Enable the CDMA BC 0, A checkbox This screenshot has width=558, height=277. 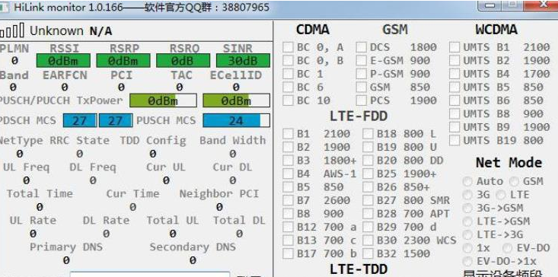pos(288,47)
